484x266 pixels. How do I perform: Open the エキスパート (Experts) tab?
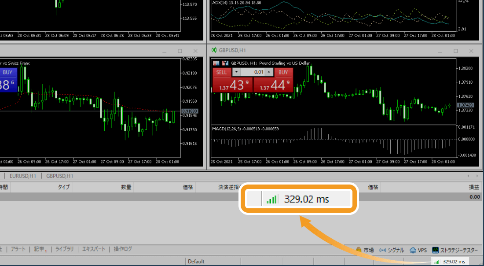pos(94,249)
